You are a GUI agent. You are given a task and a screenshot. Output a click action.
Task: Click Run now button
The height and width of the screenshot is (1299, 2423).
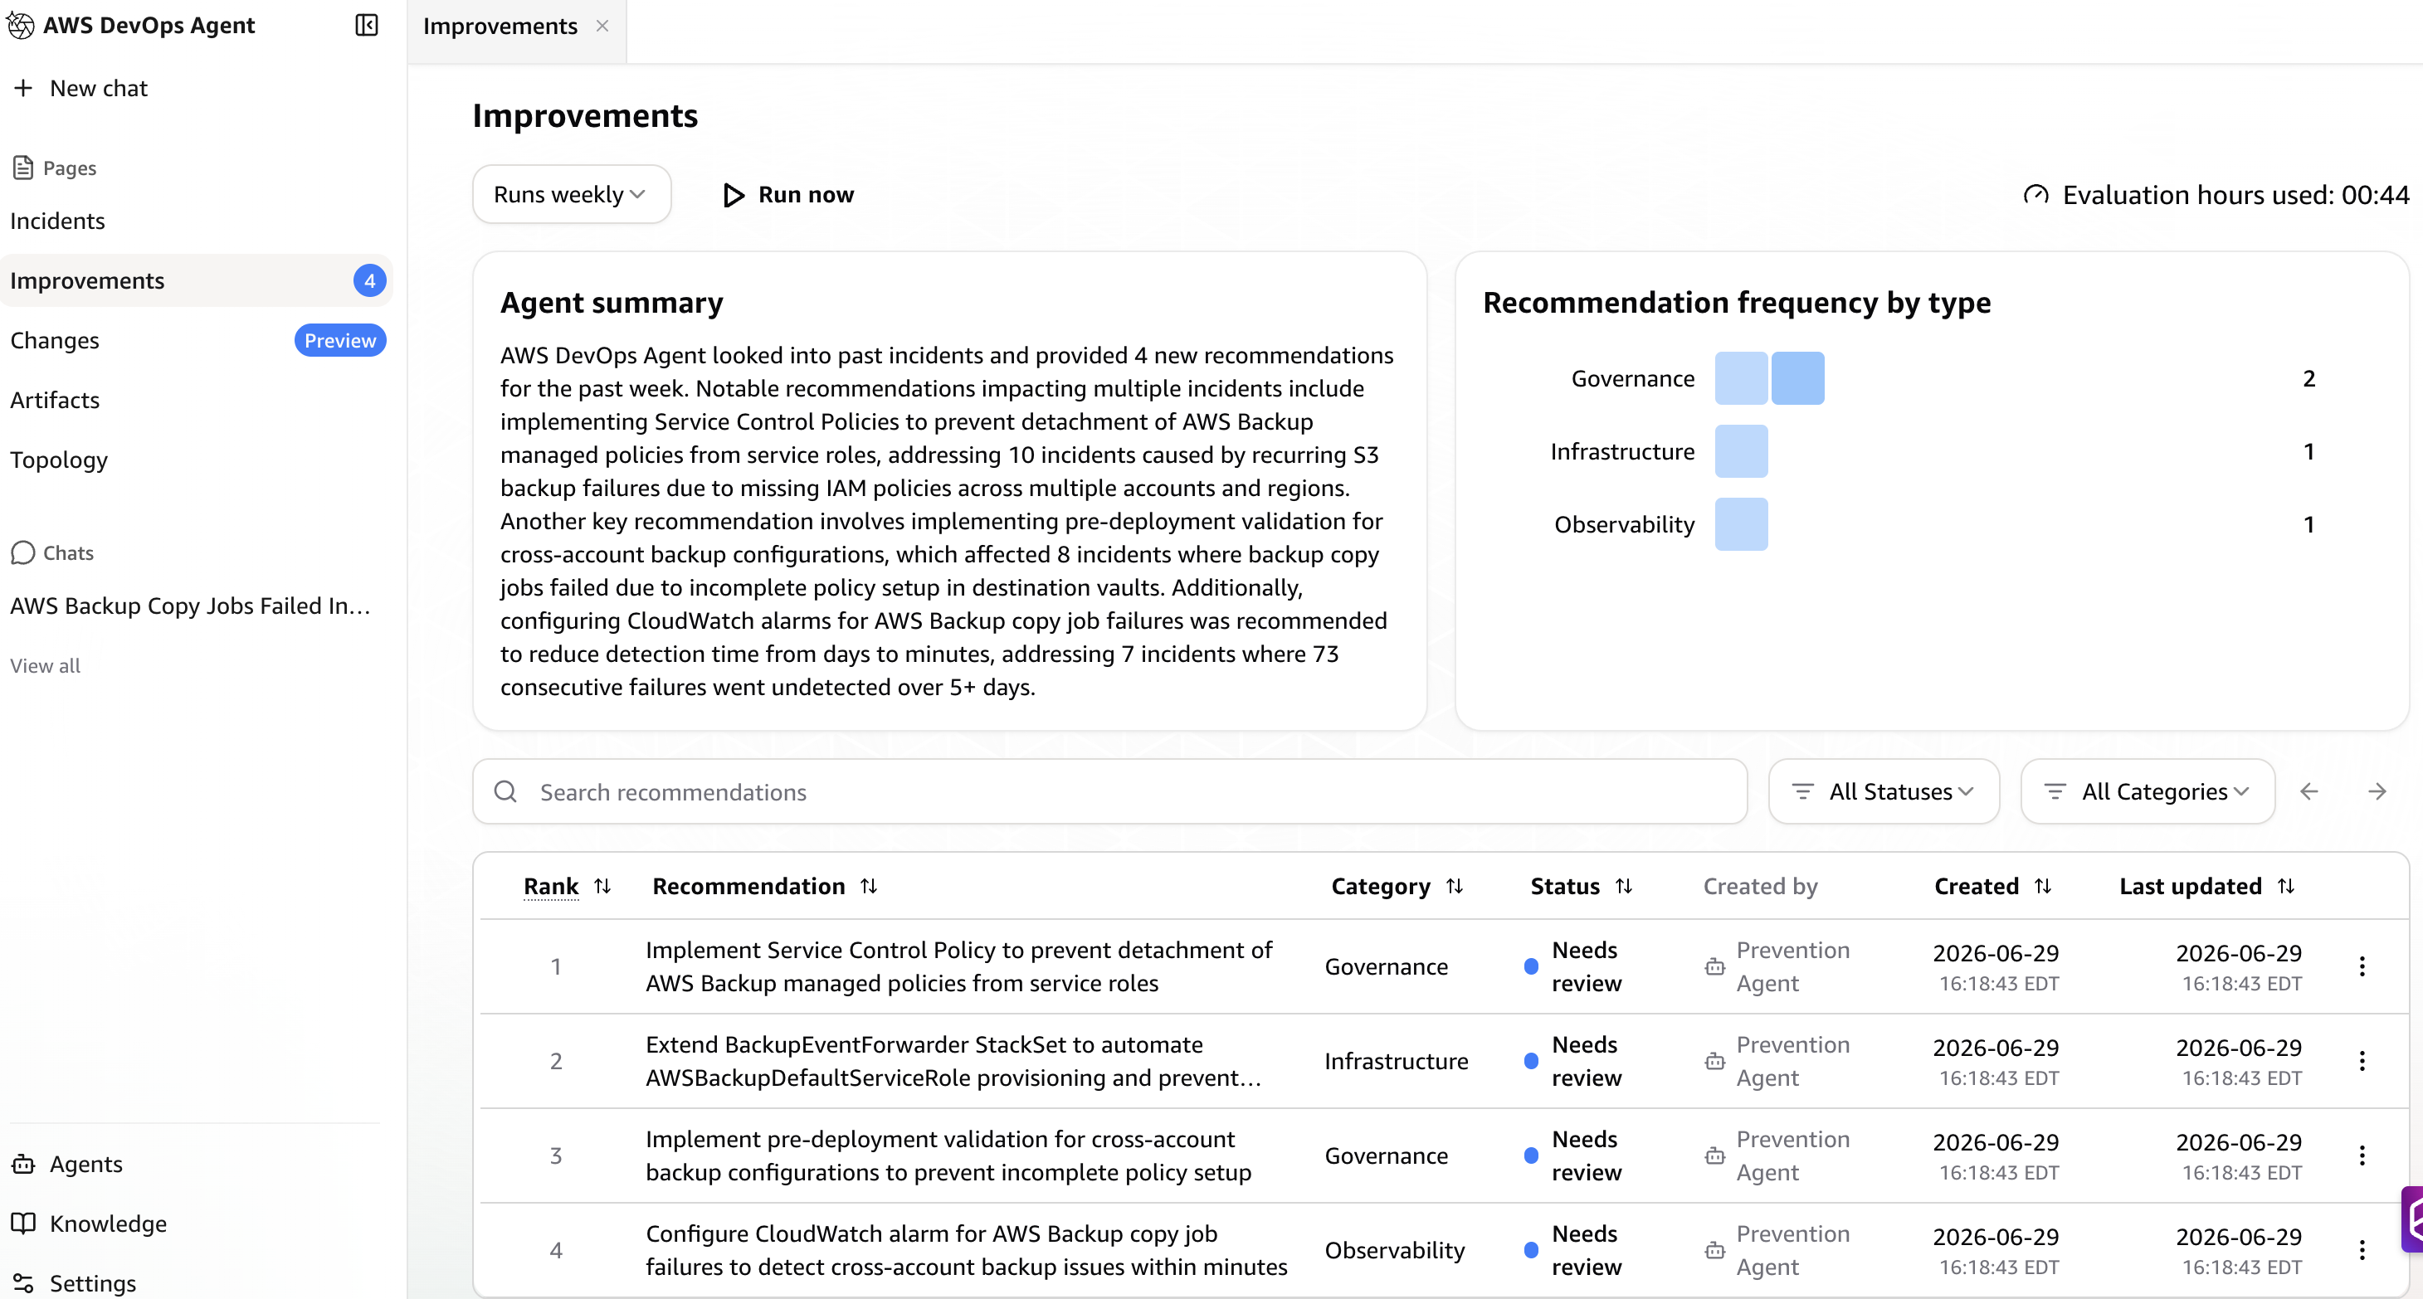click(x=788, y=195)
